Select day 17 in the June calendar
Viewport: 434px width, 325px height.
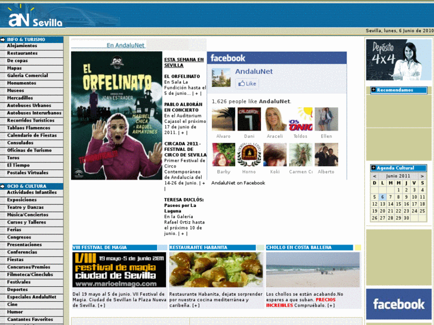(x=414, y=204)
